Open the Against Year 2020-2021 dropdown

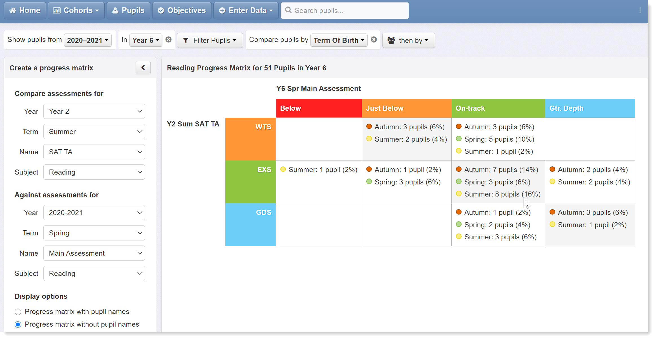click(x=94, y=213)
